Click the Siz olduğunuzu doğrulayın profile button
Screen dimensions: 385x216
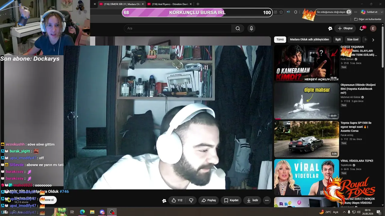click(x=334, y=12)
